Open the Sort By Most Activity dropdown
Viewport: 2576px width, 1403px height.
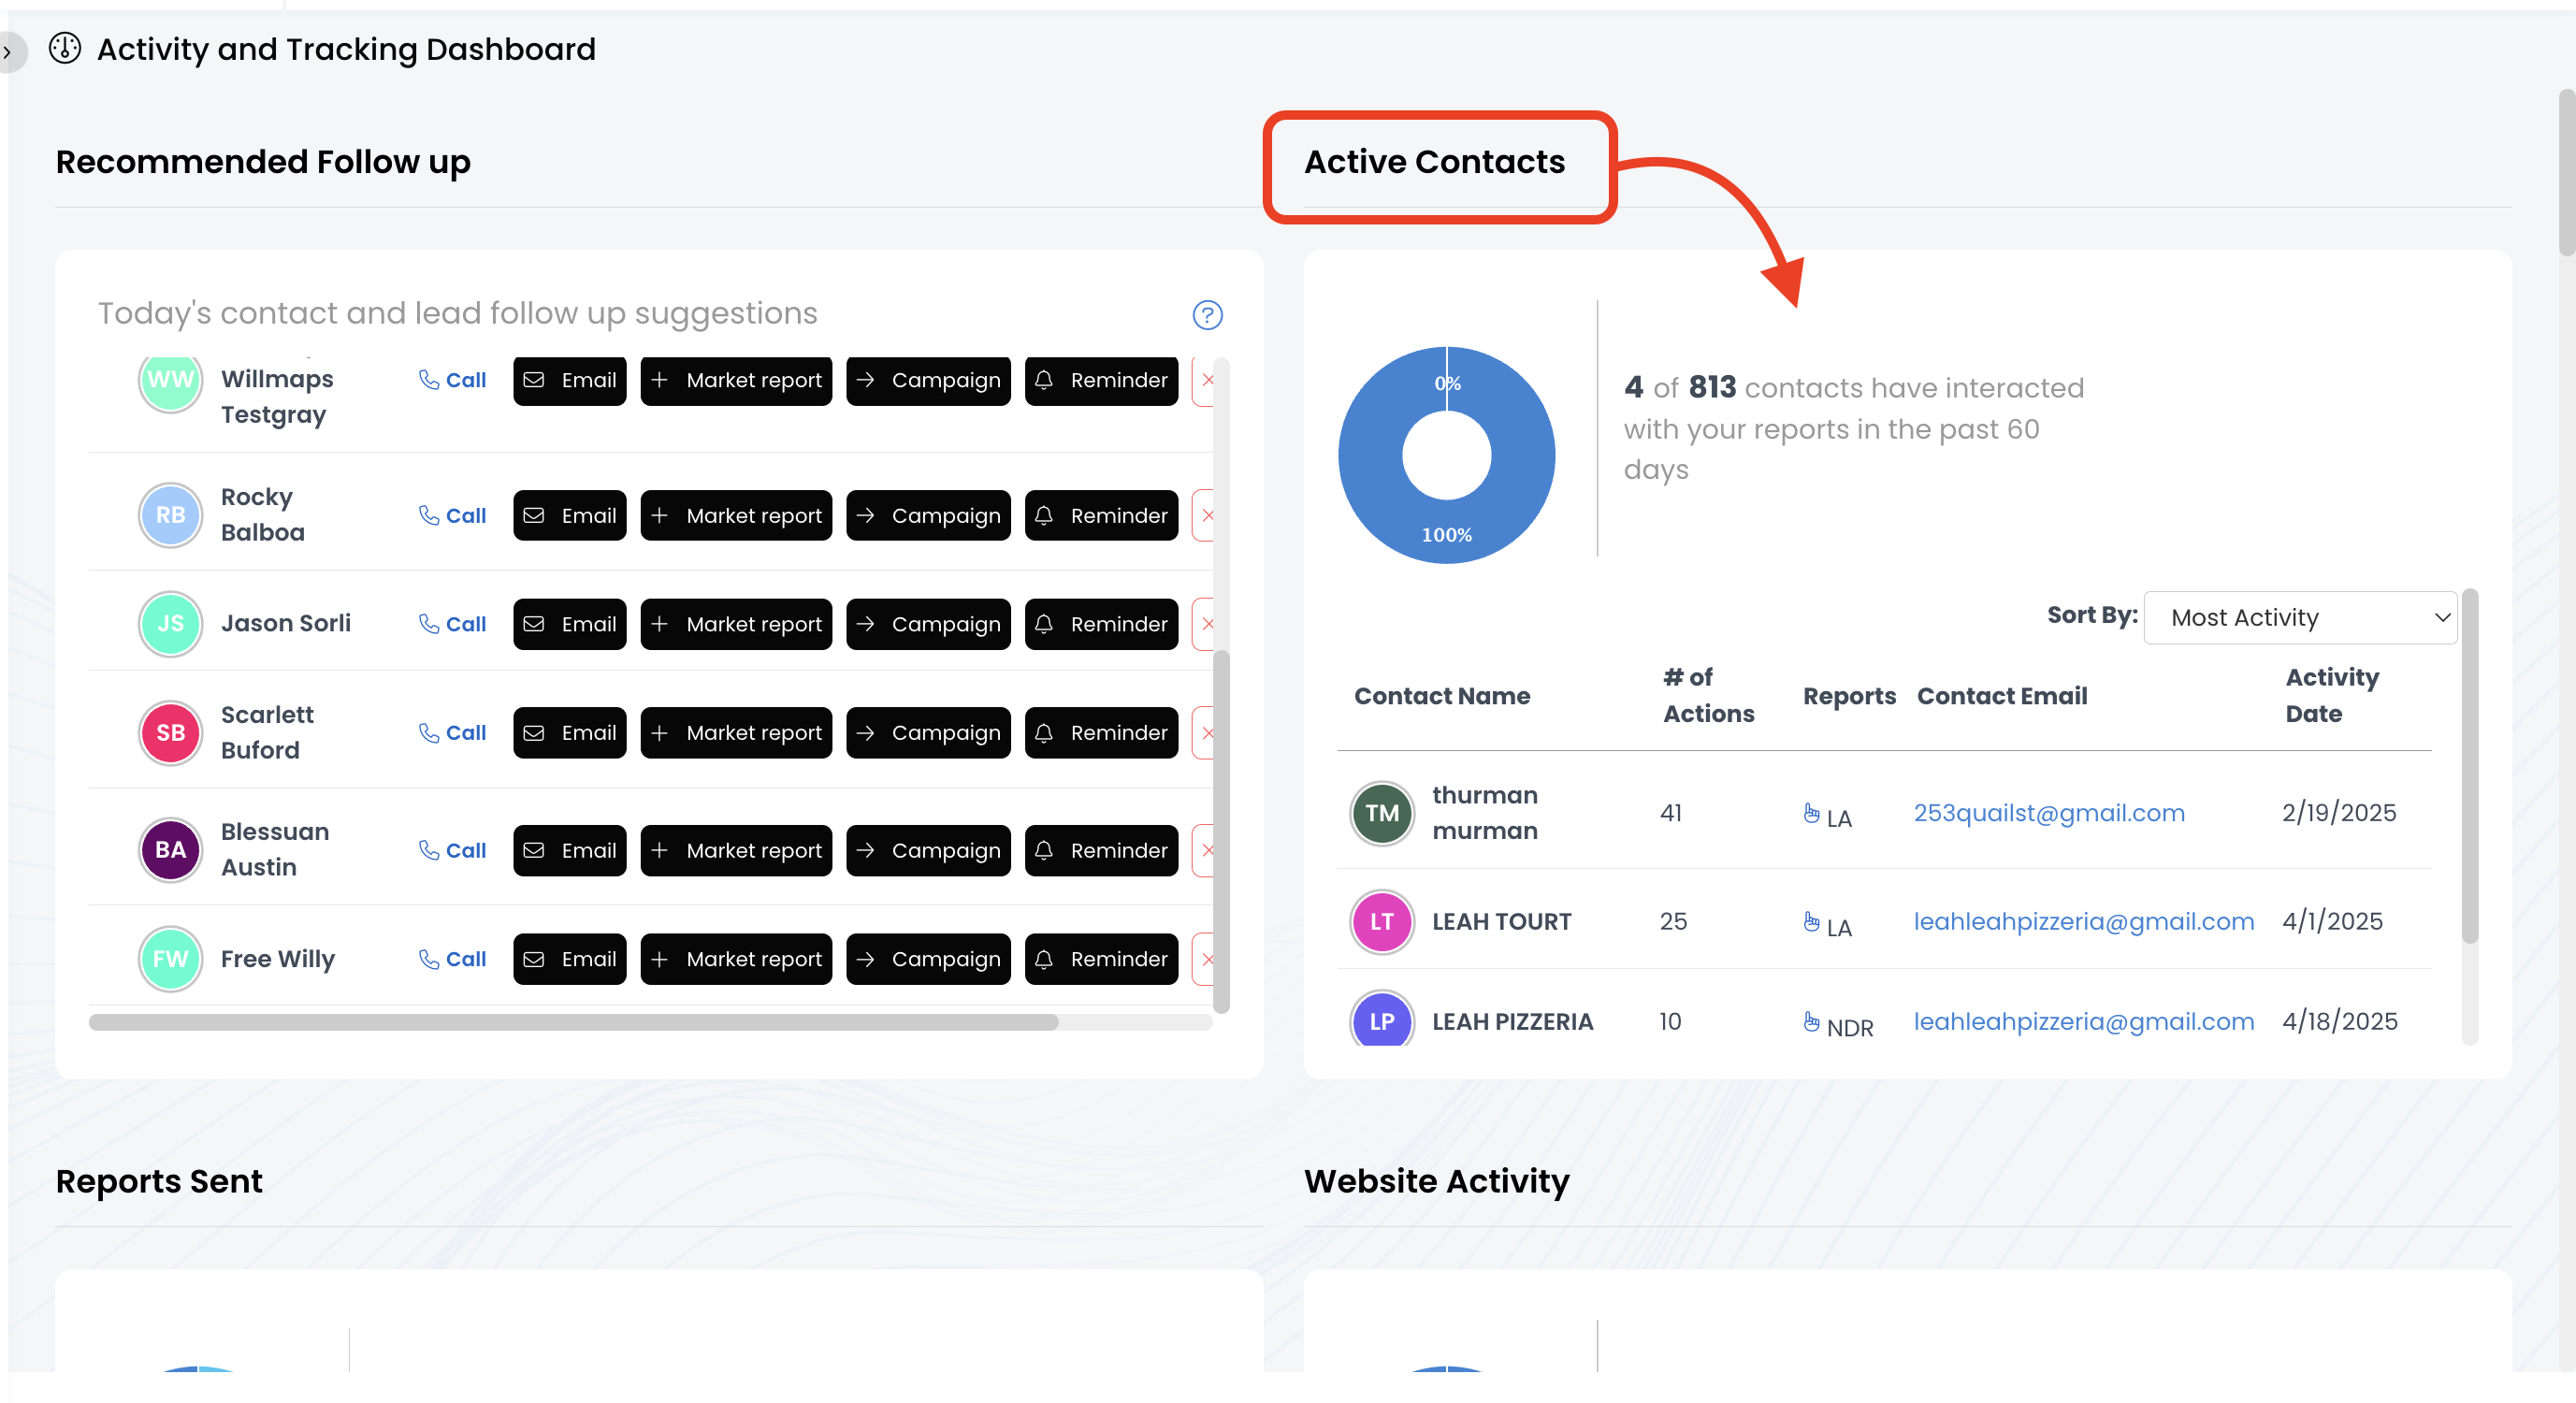[2299, 617]
